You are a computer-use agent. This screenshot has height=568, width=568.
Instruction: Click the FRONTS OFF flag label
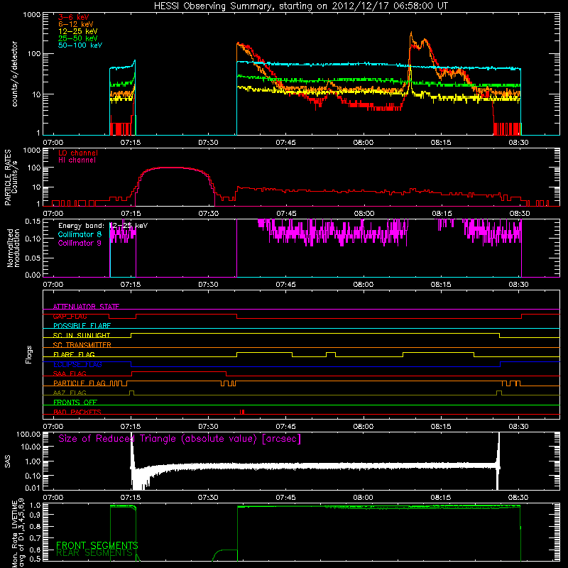click(75, 402)
